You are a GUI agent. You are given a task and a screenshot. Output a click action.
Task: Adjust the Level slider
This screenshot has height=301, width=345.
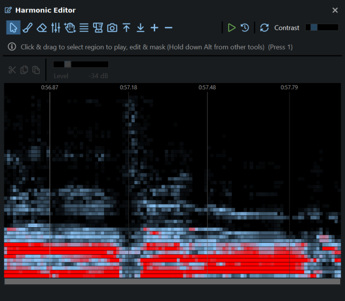pos(81,64)
